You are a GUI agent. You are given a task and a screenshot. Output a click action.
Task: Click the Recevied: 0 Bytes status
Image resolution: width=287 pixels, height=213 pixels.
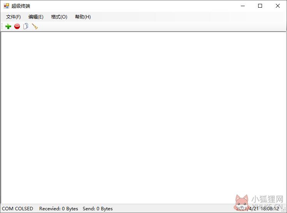58,209
